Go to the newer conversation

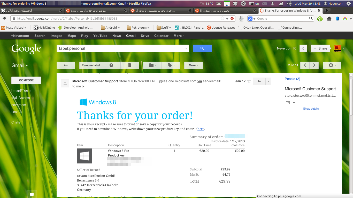[305, 65]
